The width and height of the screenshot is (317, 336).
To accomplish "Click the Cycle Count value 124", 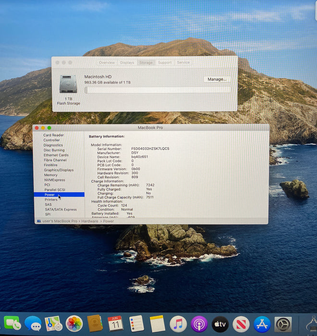I will [x=124, y=205].
